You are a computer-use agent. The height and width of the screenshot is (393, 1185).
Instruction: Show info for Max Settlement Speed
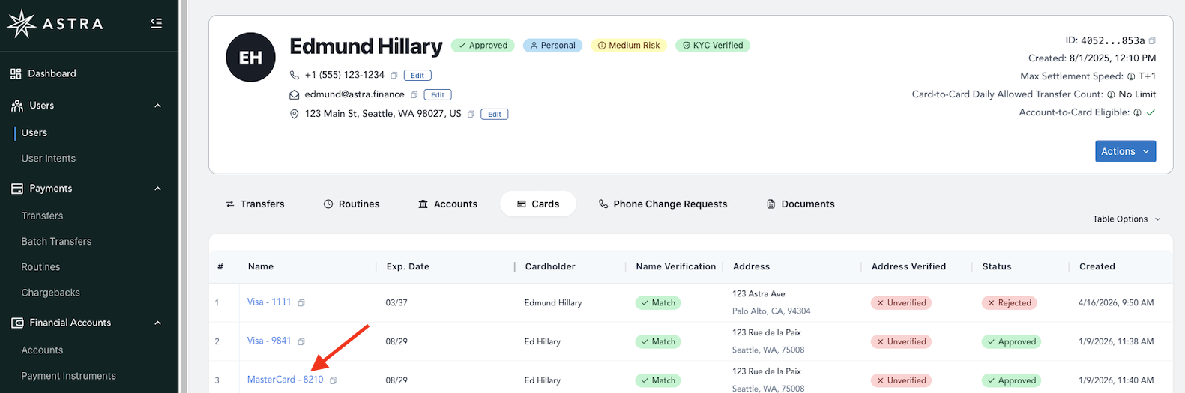[1131, 76]
